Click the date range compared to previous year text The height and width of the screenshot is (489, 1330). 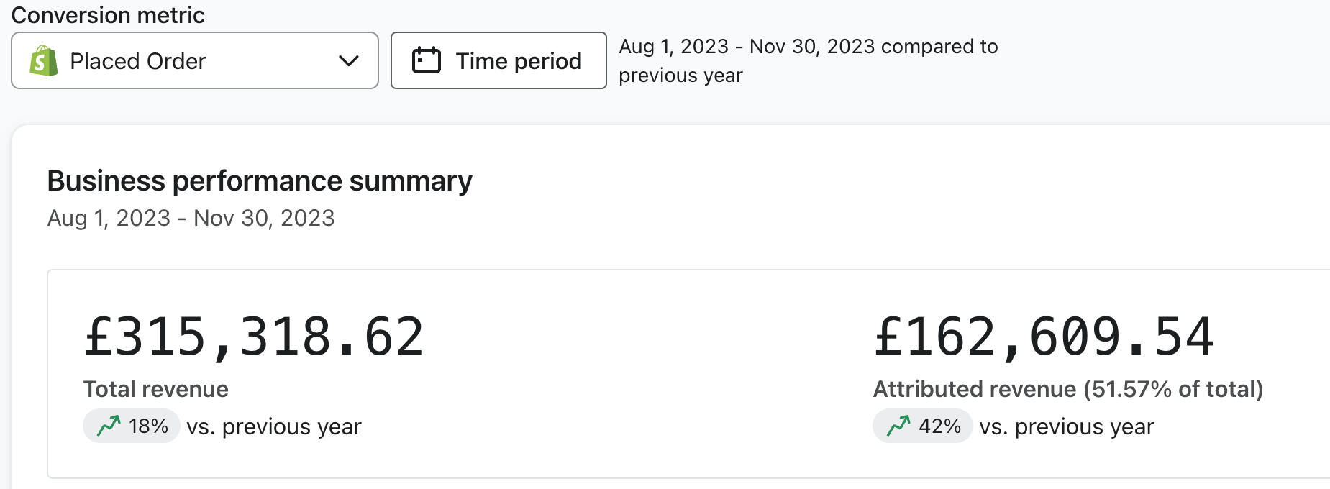[808, 60]
